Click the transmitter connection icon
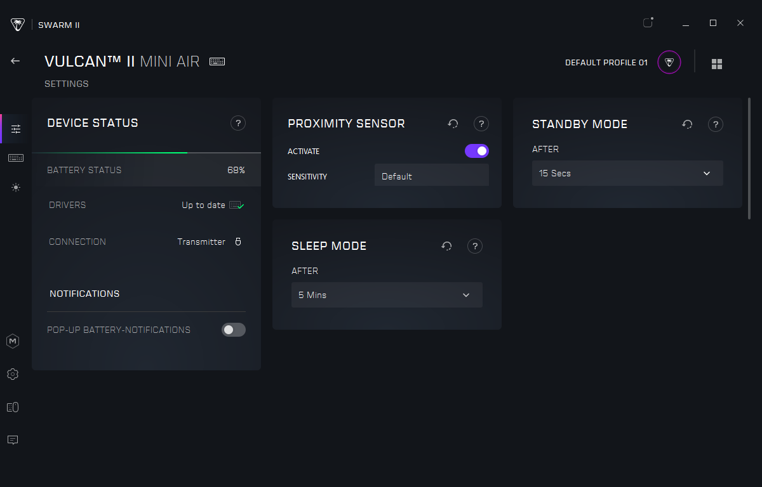 click(x=238, y=242)
